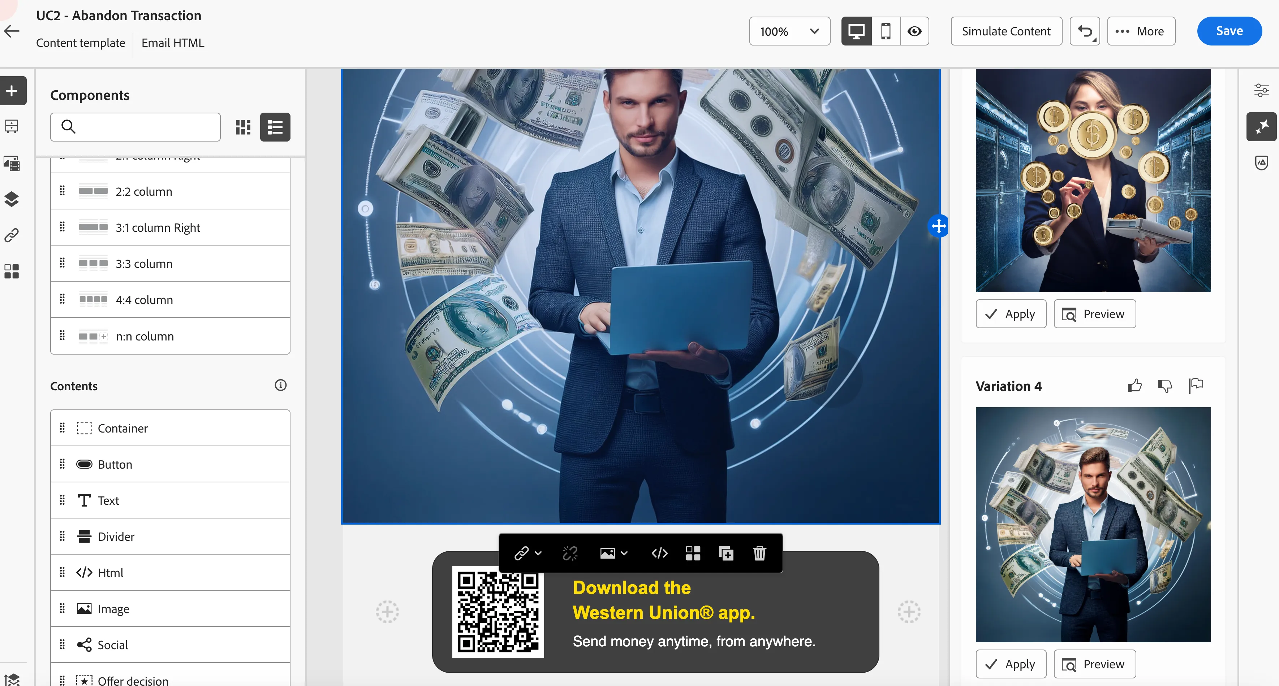Select the n:n column component
The image size is (1279, 686).
[170, 336]
